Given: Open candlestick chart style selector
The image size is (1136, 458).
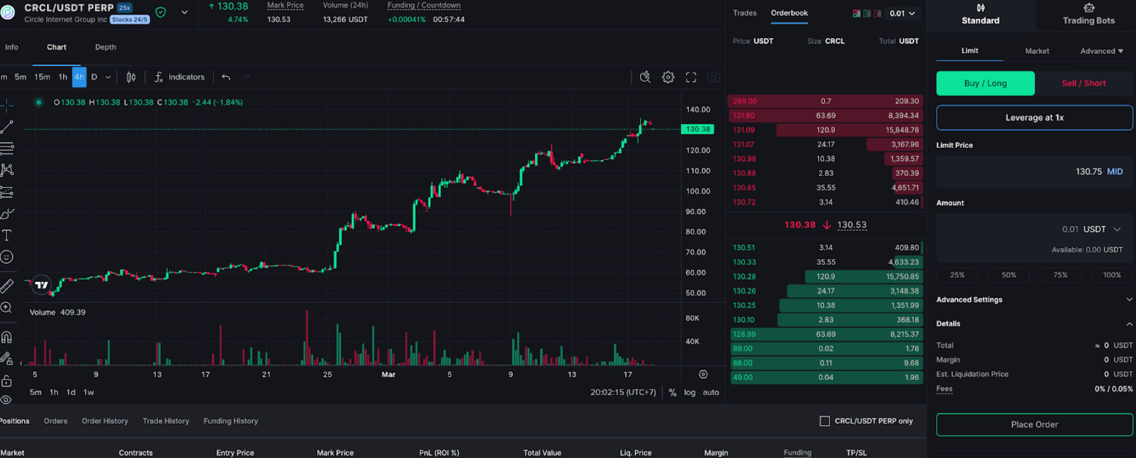Looking at the screenshot, I should point(131,77).
